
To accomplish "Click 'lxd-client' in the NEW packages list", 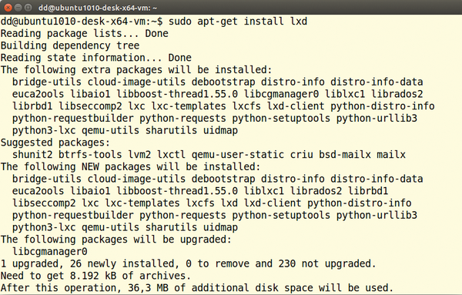I will (x=273, y=203).
